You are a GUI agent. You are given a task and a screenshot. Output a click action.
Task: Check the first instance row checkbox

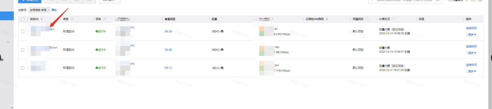click(23, 31)
